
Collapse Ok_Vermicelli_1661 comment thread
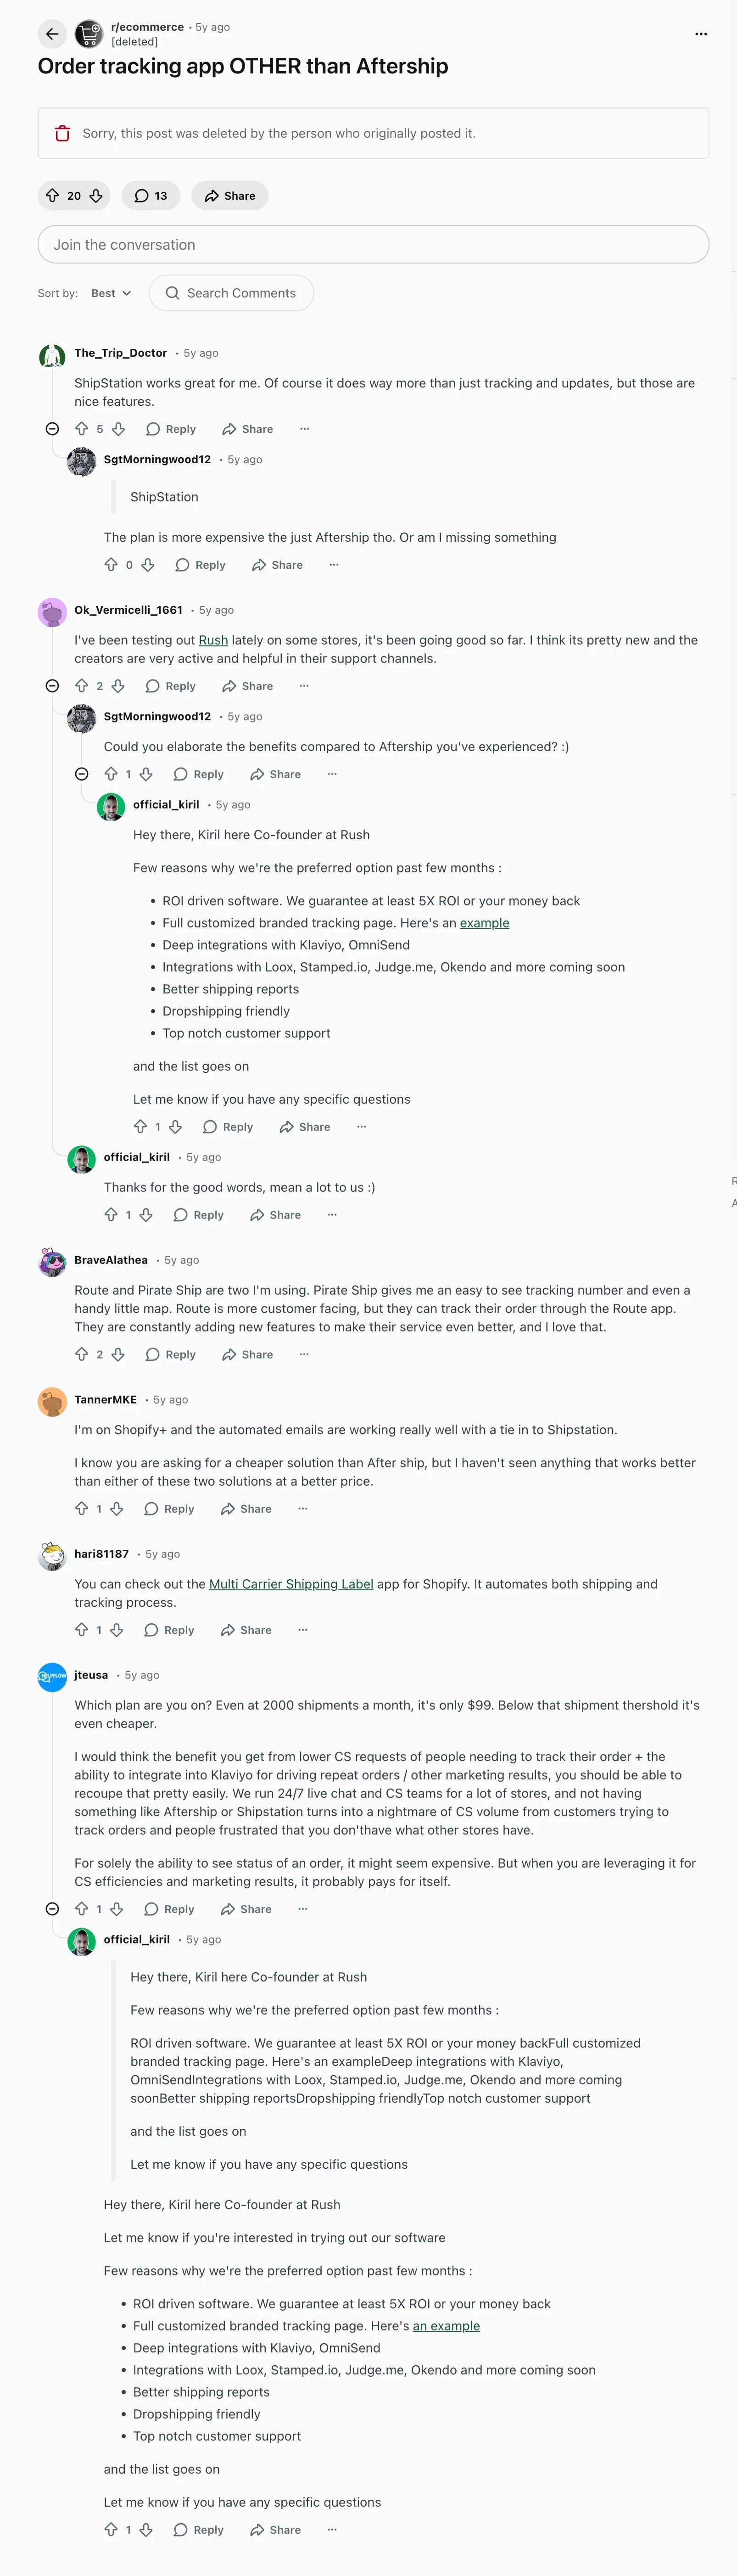[52, 686]
